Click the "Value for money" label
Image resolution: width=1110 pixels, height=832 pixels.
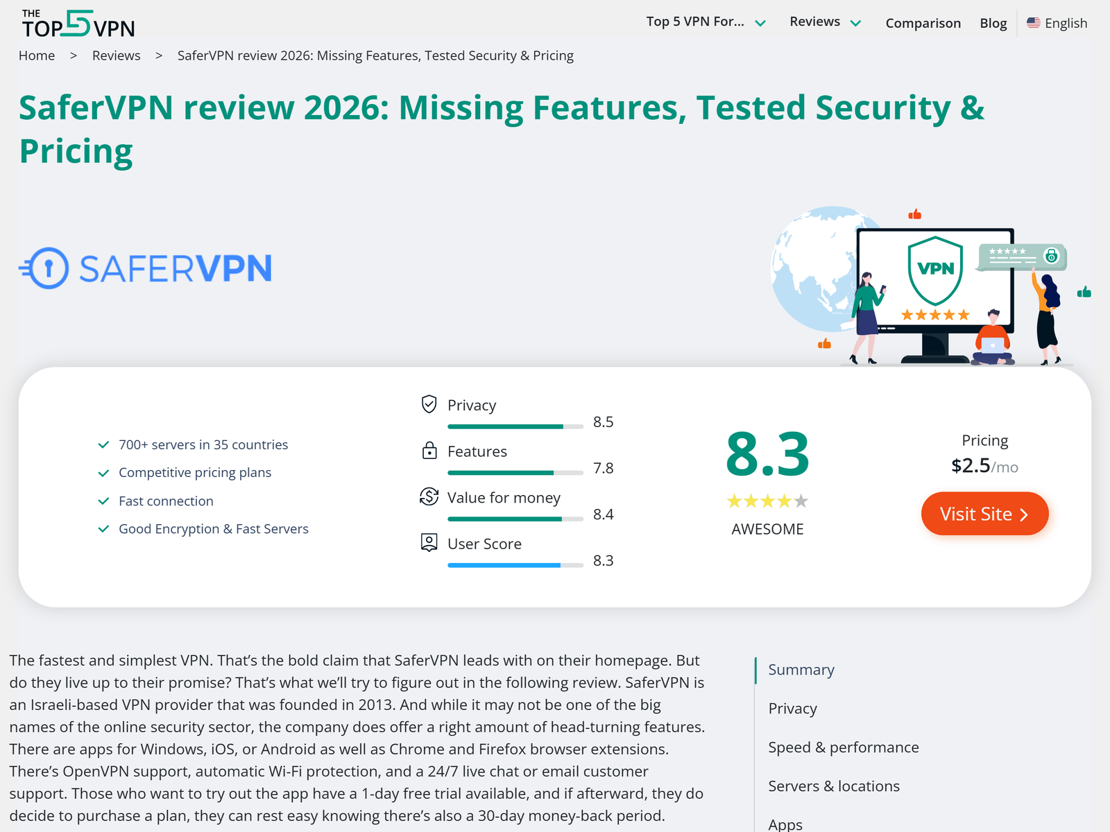504,498
